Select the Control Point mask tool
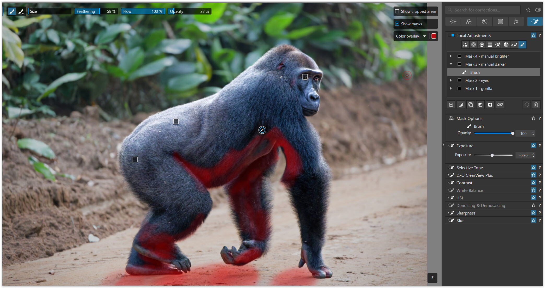Screen dimensions: 545x288 click(473, 45)
